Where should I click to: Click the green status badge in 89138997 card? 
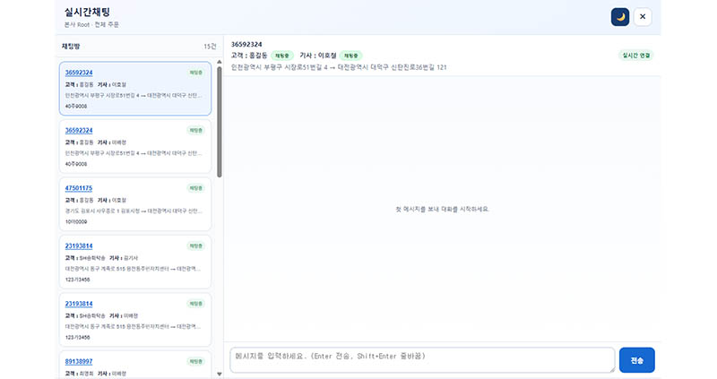click(195, 361)
